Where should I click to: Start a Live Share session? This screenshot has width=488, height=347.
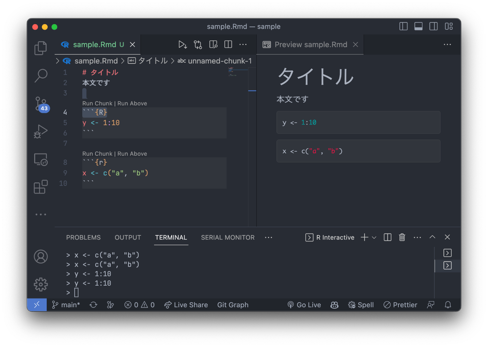point(186,305)
